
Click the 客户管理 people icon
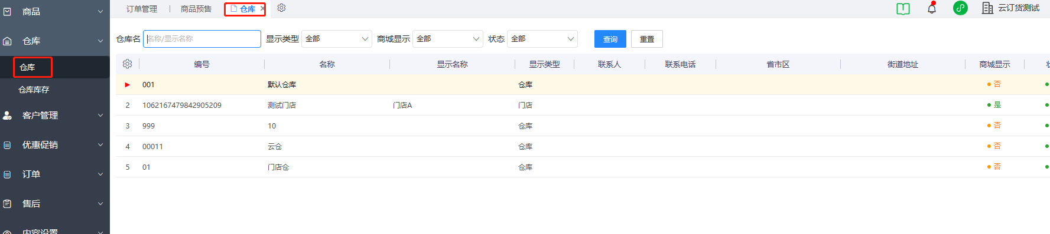pos(8,116)
